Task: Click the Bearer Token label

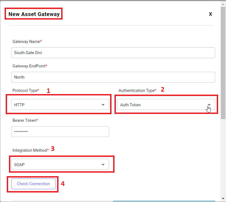Action: click(x=25, y=120)
